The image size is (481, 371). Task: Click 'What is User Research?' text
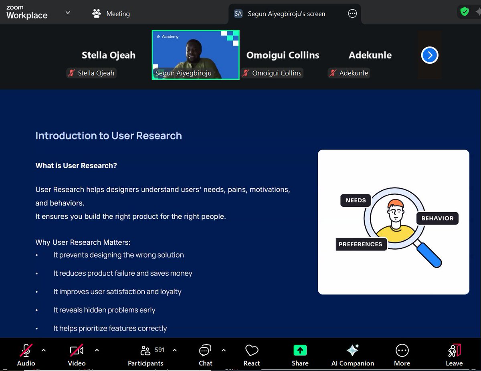(x=76, y=165)
